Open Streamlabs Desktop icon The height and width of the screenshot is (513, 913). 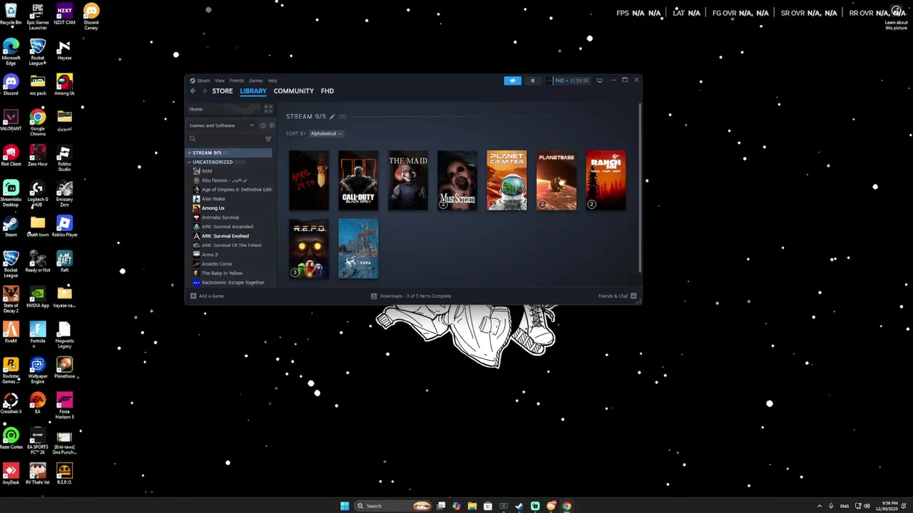tap(11, 193)
